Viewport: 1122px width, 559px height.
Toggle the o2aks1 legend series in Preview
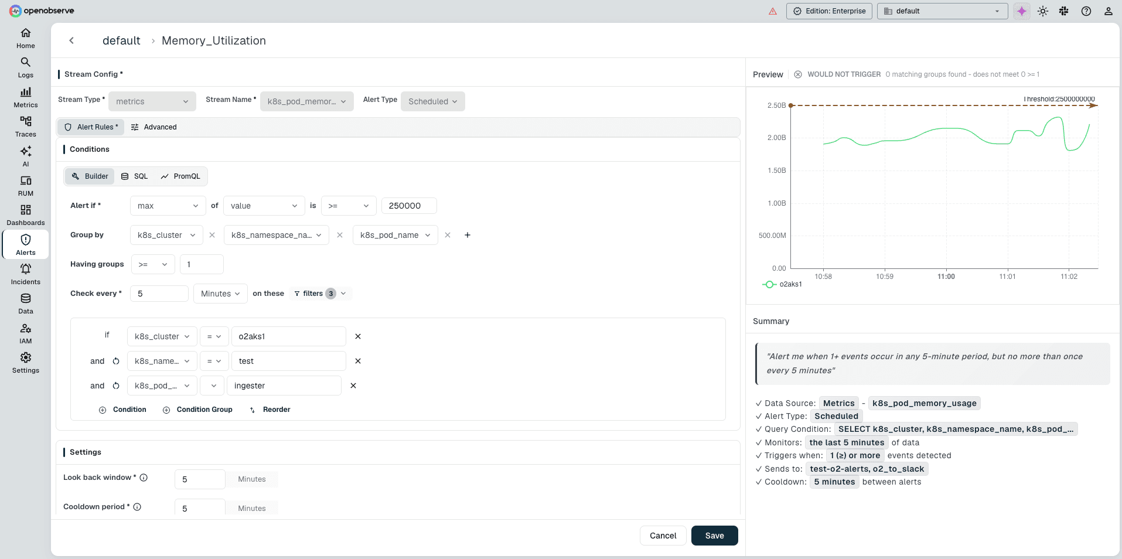(x=782, y=284)
